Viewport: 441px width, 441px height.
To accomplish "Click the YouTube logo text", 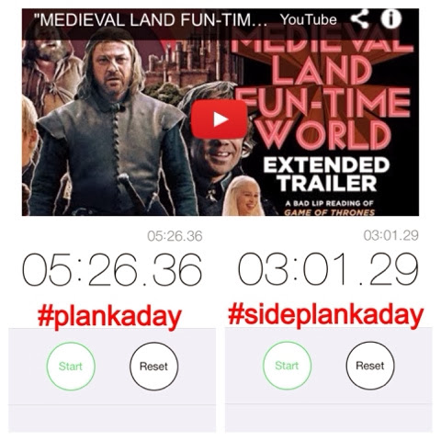I will click(x=309, y=19).
